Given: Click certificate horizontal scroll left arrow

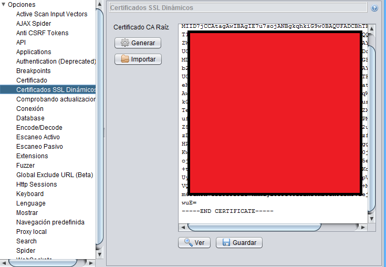Looking at the screenshot, I should click(x=183, y=228).
